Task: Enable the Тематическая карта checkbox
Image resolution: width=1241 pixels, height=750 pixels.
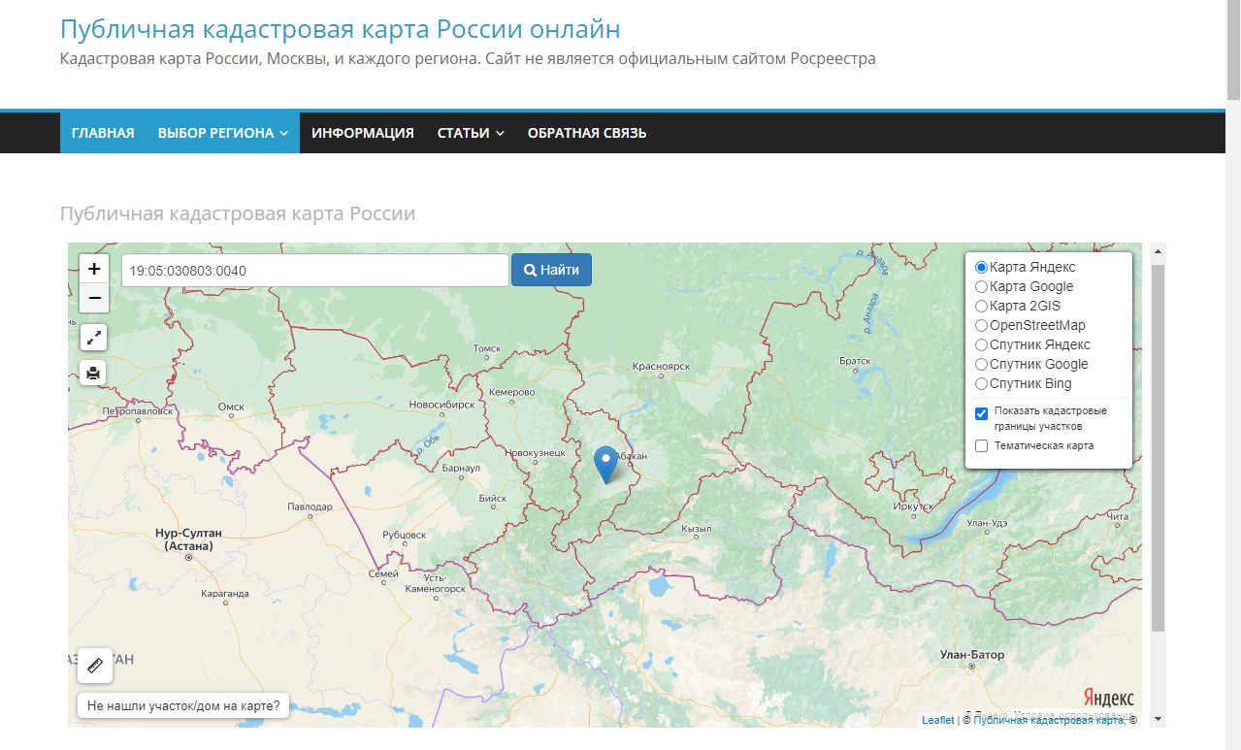Action: [981, 446]
